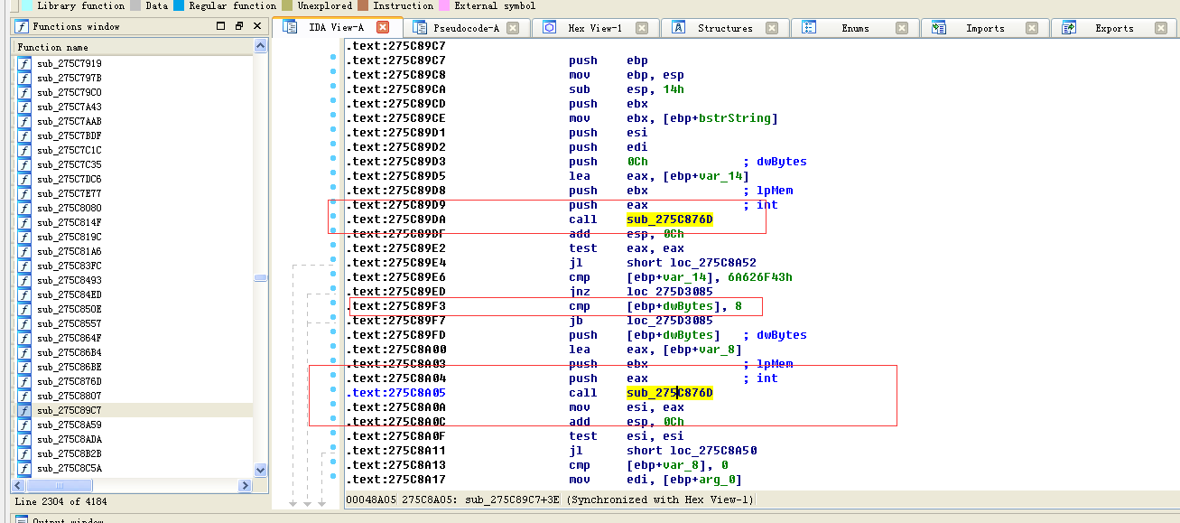Switch to the Pseudocode-A tab
The height and width of the screenshot is (523, 1180).
[x=466, y=28]
